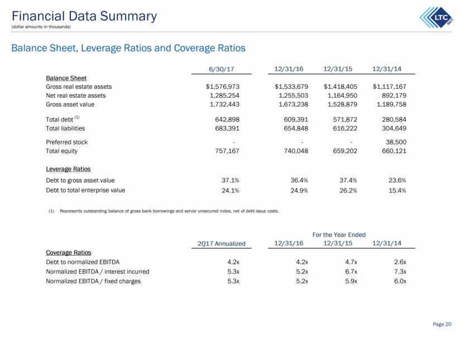Viewport: 463px width, 337px height.
Task: Select the 12/31/16 balance sheet column header
Action: tap(288, 69)
